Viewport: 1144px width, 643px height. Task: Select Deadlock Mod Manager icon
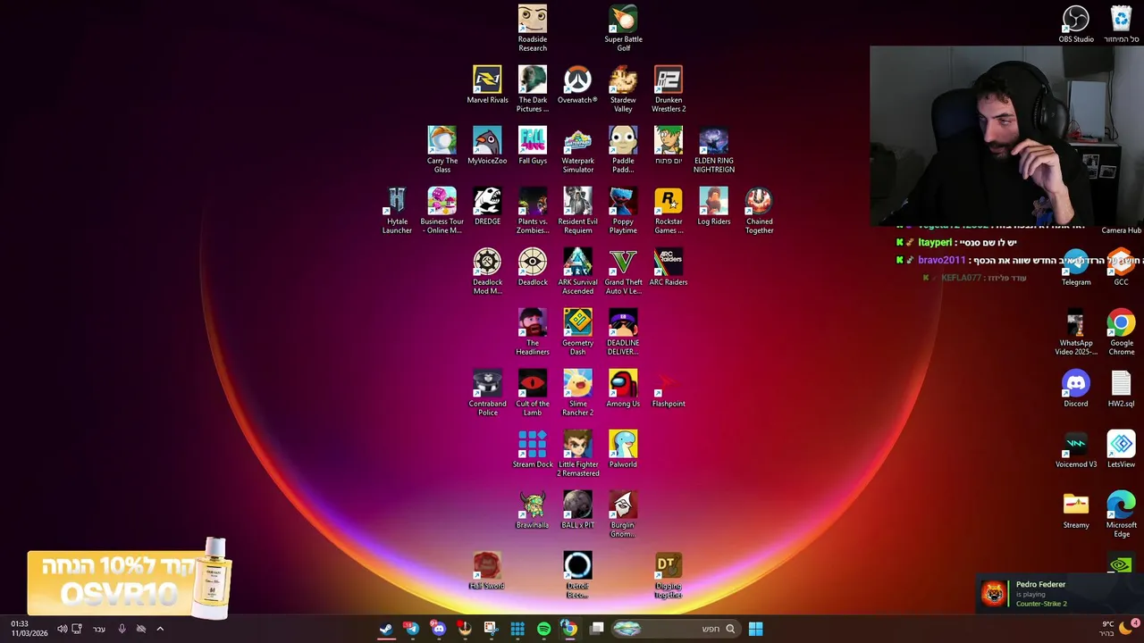click(487, 271)
